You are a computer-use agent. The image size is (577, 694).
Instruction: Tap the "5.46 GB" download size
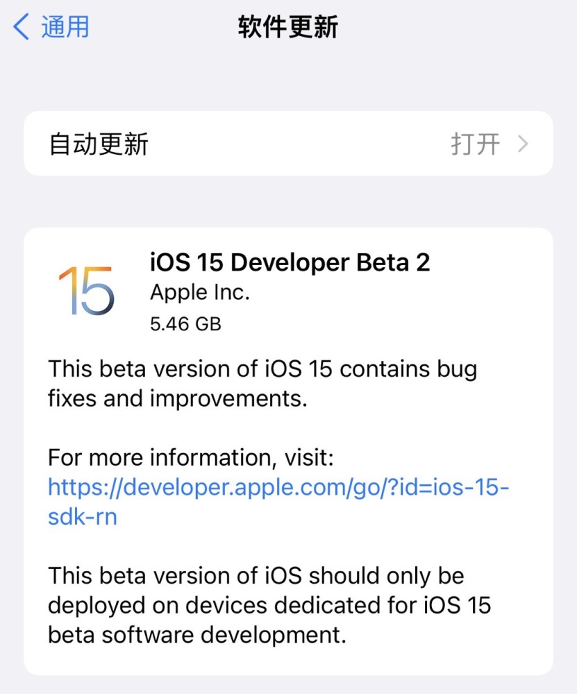pyautogui.click(x=185, y=323)
